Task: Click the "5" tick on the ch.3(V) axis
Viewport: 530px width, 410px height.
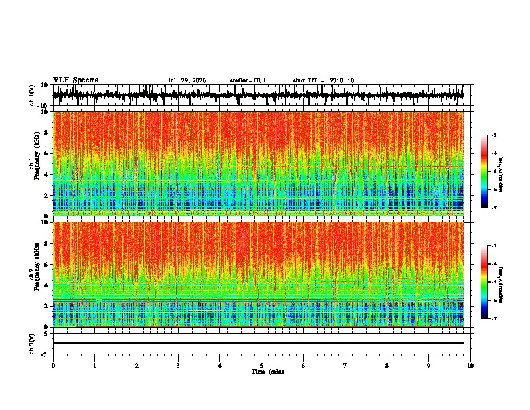Action: 46,333
